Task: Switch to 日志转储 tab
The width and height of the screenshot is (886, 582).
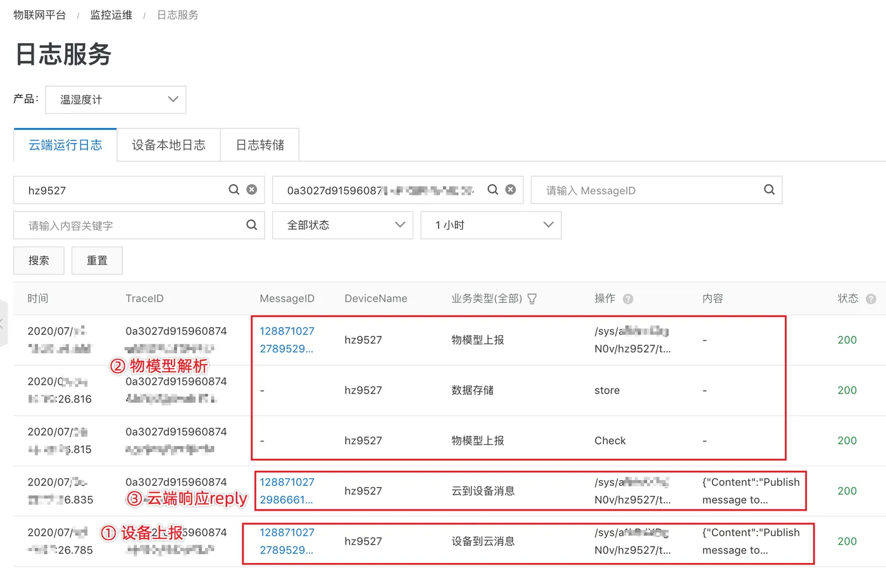Action: click(x=259, y=145)
